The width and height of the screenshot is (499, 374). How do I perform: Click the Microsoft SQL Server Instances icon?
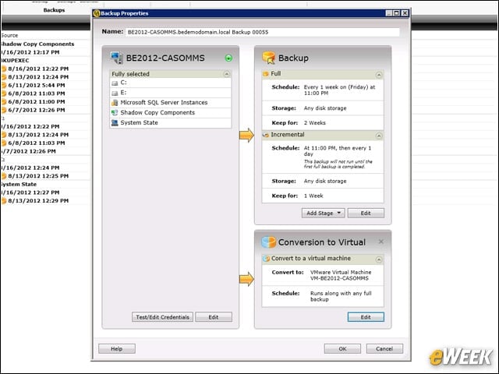tap(115, 103)
